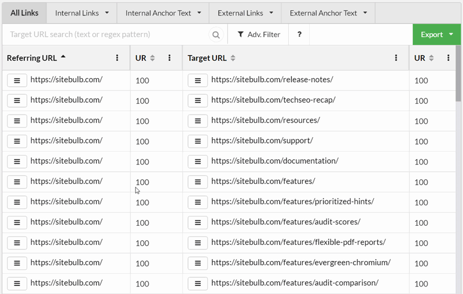The image size is (463, 294).
Task: Open link sitebulb.com/resources/
Action: [x=266, y=120]
